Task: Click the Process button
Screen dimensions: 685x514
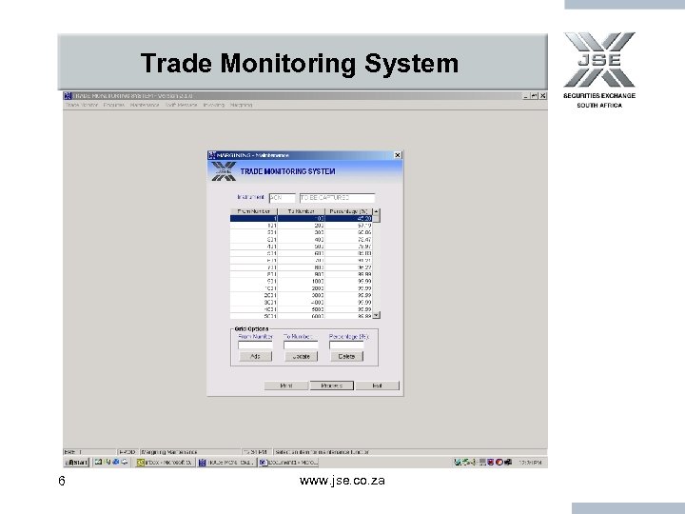Action: coord(332,385)
